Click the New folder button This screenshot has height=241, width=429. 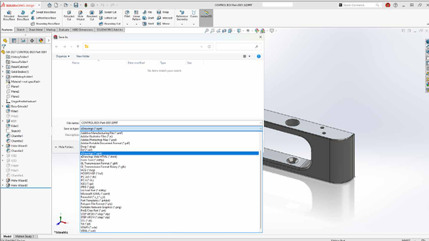tap(83, 57)
